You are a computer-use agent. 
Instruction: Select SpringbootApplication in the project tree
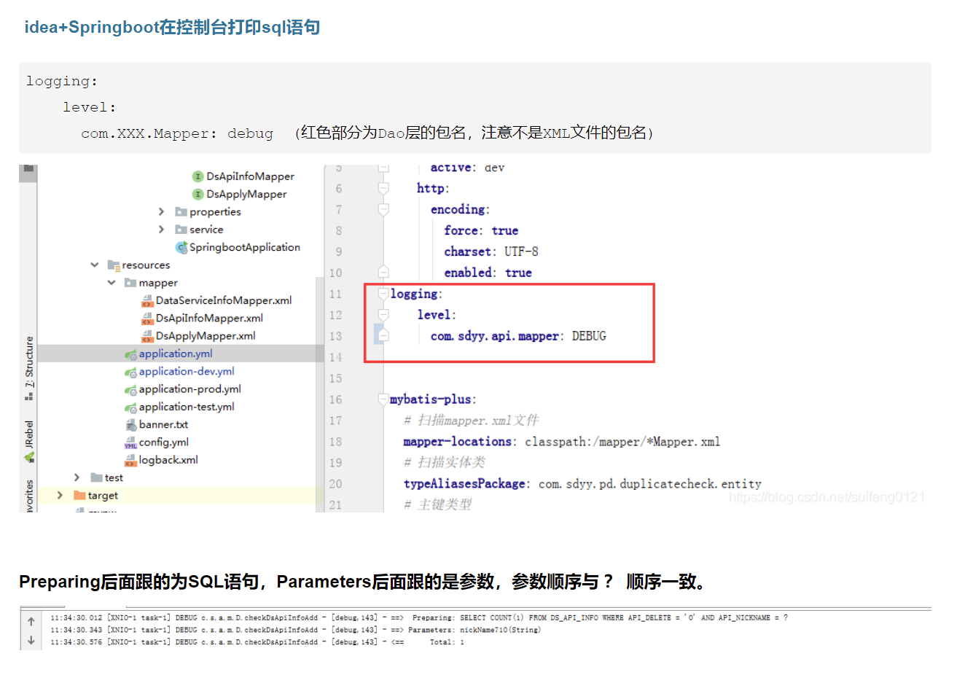(245, 247)
